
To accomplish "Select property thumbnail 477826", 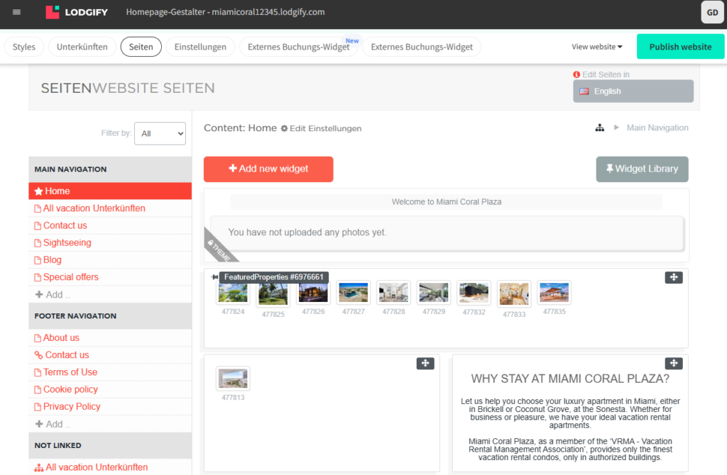I will pos(313,293).
